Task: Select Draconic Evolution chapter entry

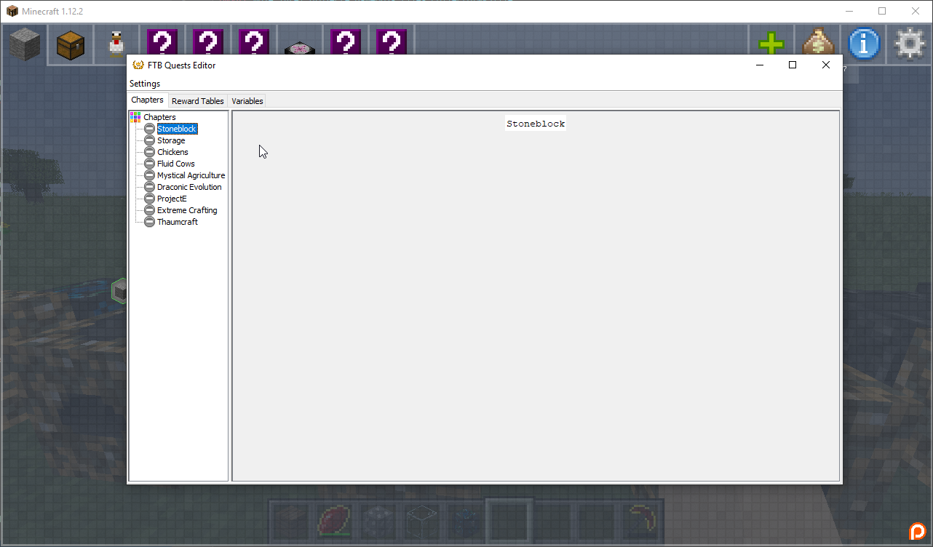Action: point(189,187)
